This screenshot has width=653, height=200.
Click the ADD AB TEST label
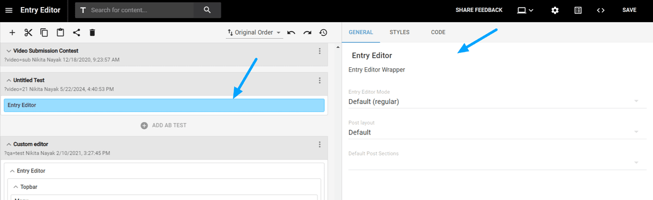pos(169,125)
